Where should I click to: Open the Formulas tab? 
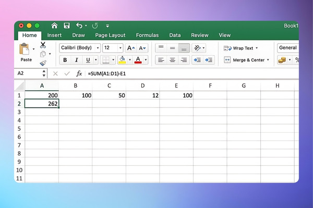[147, 35]
